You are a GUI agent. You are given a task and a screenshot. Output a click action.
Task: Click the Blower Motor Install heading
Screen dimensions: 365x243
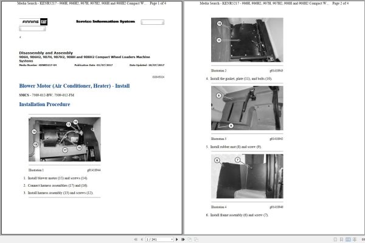74,86
